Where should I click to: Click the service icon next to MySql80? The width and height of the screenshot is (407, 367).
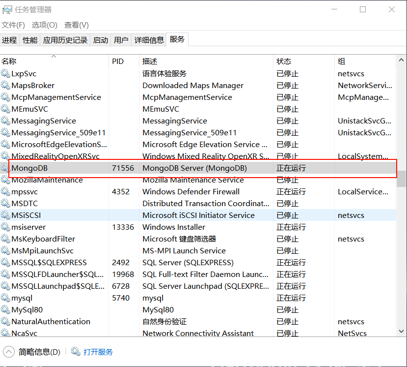coord(5,309)
